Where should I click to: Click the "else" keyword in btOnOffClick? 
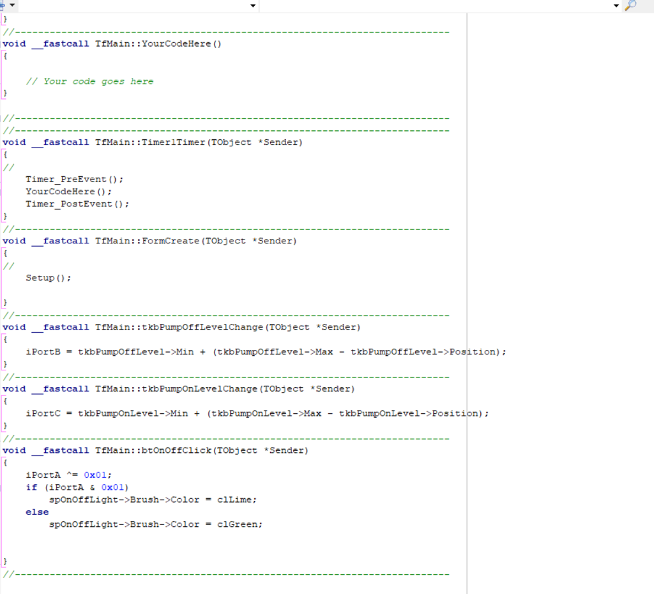(37, 512)
